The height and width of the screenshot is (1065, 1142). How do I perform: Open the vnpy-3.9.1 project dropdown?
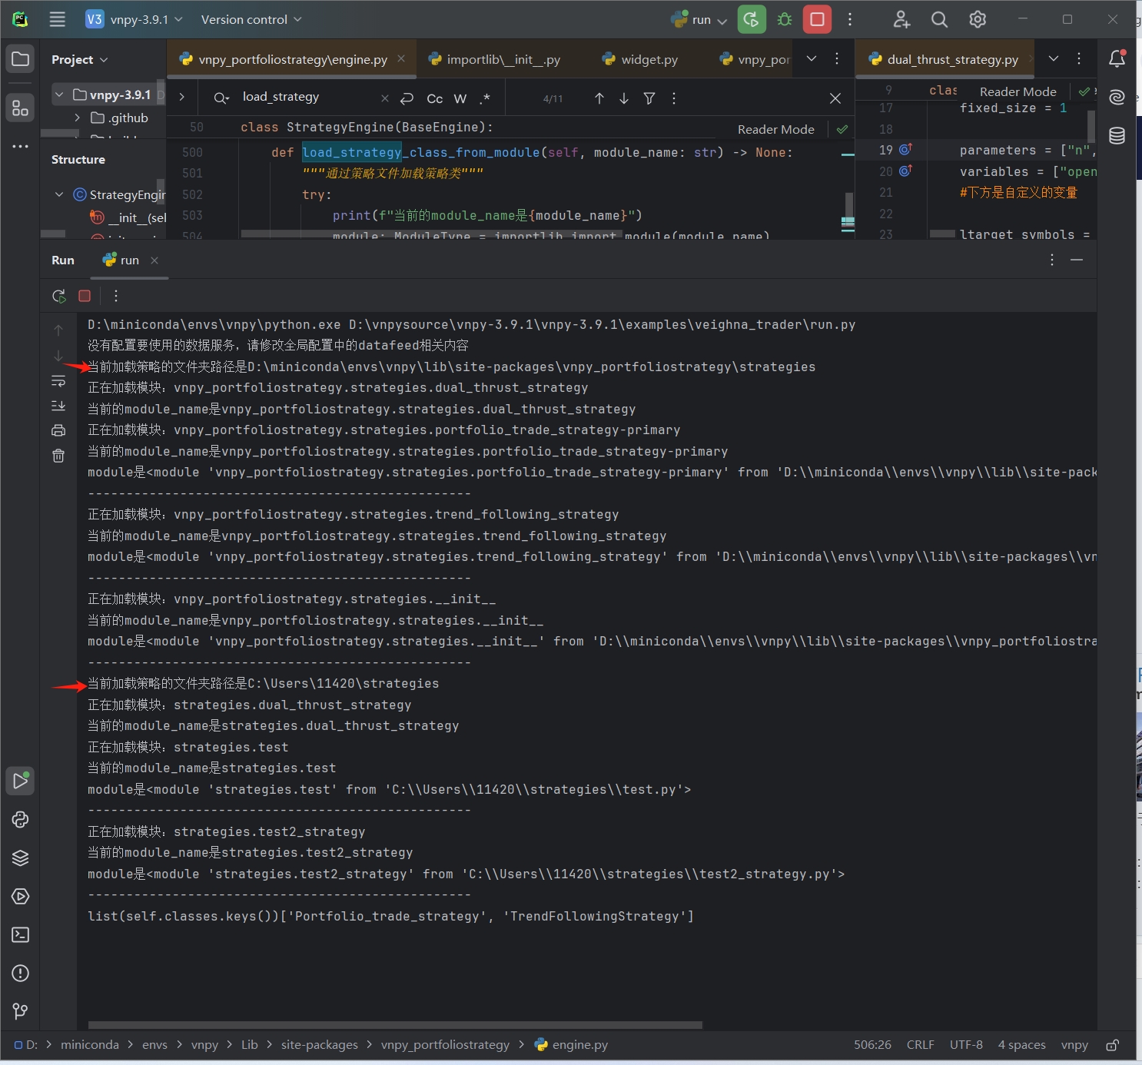[x=134, y=19]
